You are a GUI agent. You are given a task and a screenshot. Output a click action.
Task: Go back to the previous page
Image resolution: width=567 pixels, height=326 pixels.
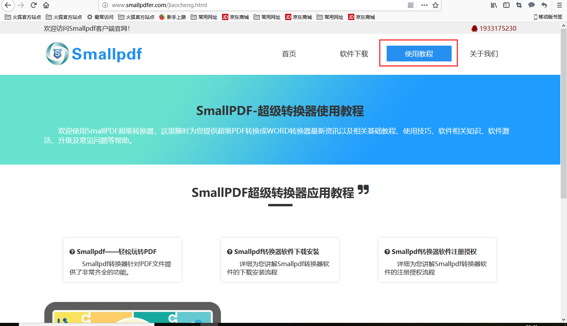[7, 5]
